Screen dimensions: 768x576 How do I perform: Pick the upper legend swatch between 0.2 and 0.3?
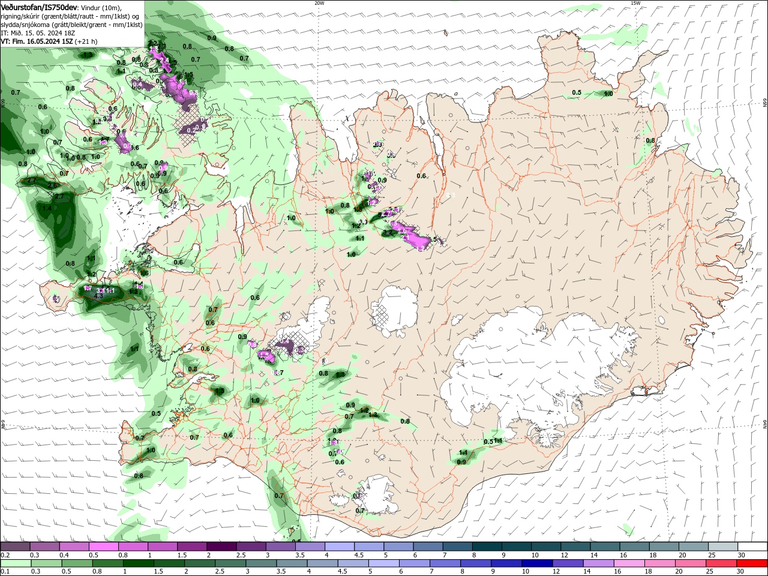click(x=14, y=547)
